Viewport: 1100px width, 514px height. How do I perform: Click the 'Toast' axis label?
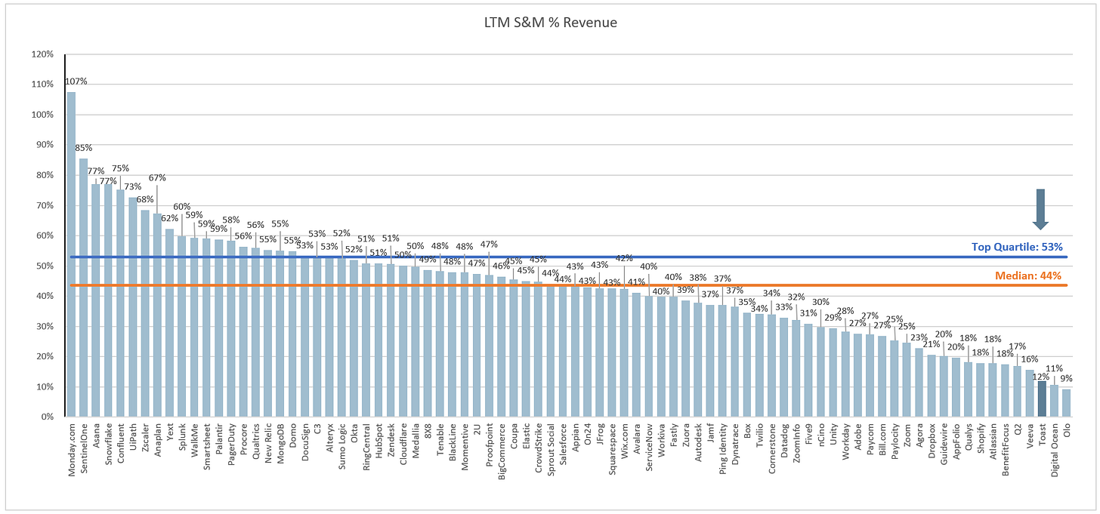(1043, 435)
